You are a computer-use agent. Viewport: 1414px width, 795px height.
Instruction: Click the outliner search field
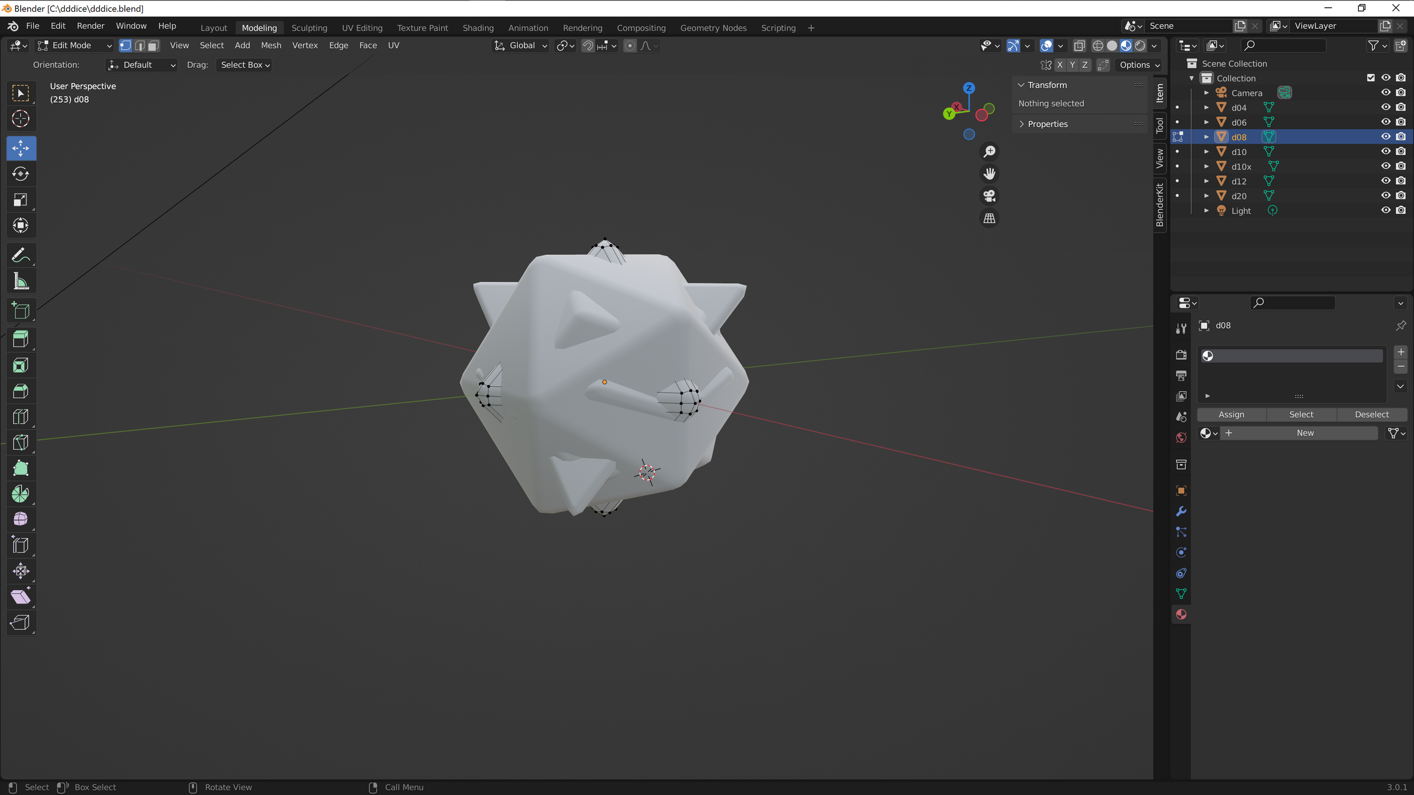coord(1284,45)
